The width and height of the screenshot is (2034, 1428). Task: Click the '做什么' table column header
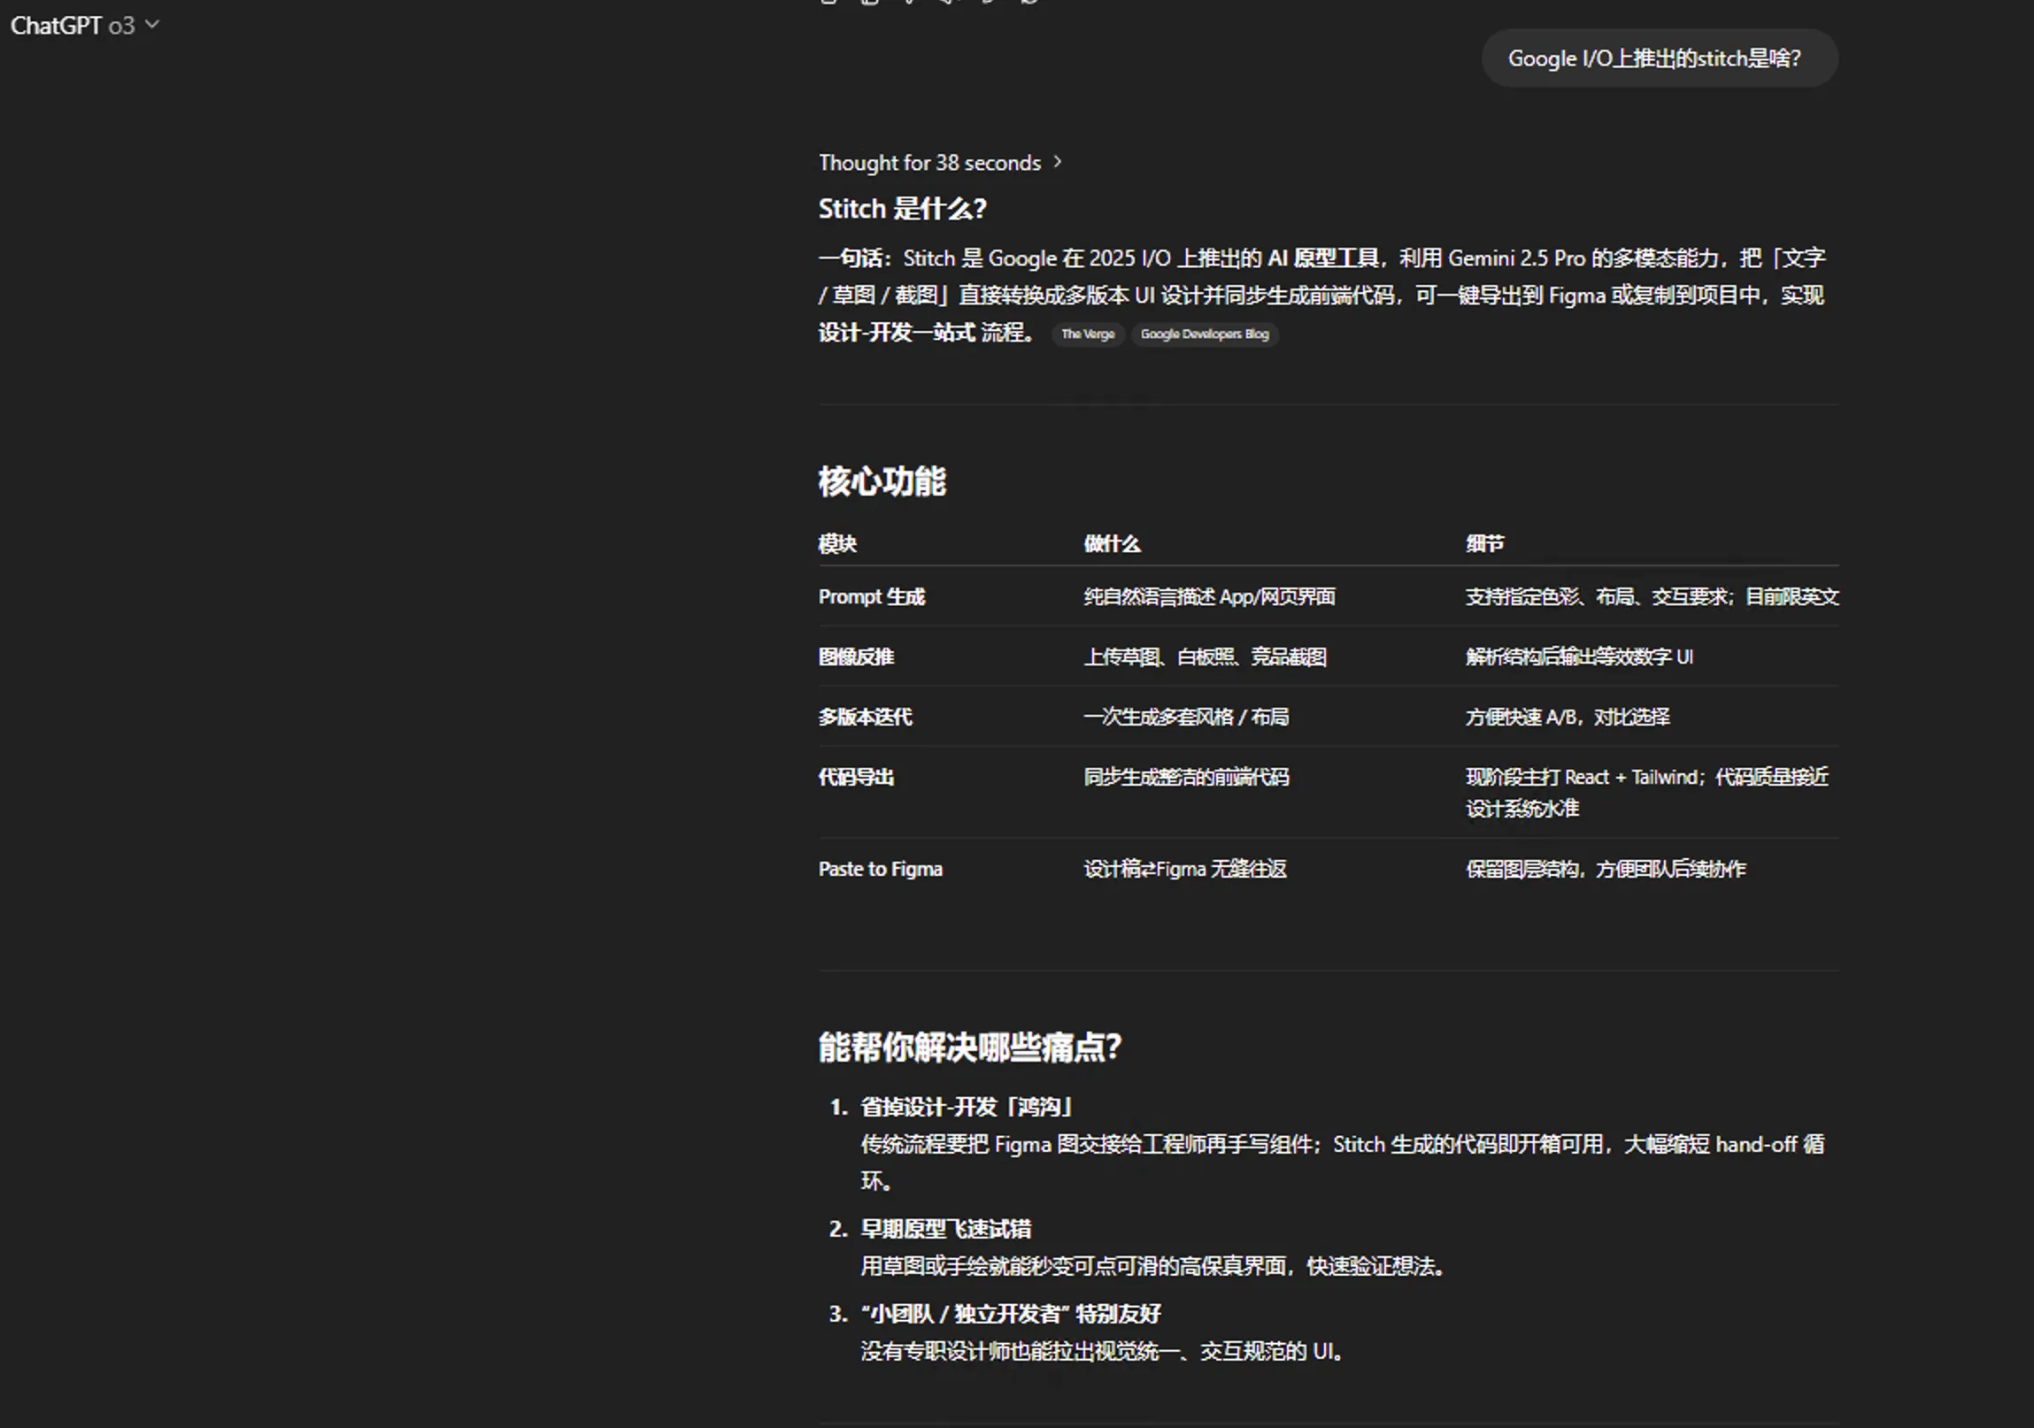tap(1112, 543)
